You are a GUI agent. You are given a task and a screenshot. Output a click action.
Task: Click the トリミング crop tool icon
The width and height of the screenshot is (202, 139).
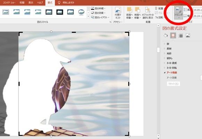point(179,10)
